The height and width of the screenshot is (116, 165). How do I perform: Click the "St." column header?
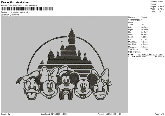point(139,54)
